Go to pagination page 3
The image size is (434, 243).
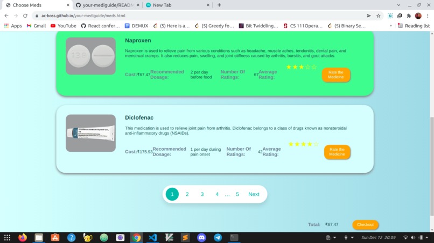[x=202, y=194]
